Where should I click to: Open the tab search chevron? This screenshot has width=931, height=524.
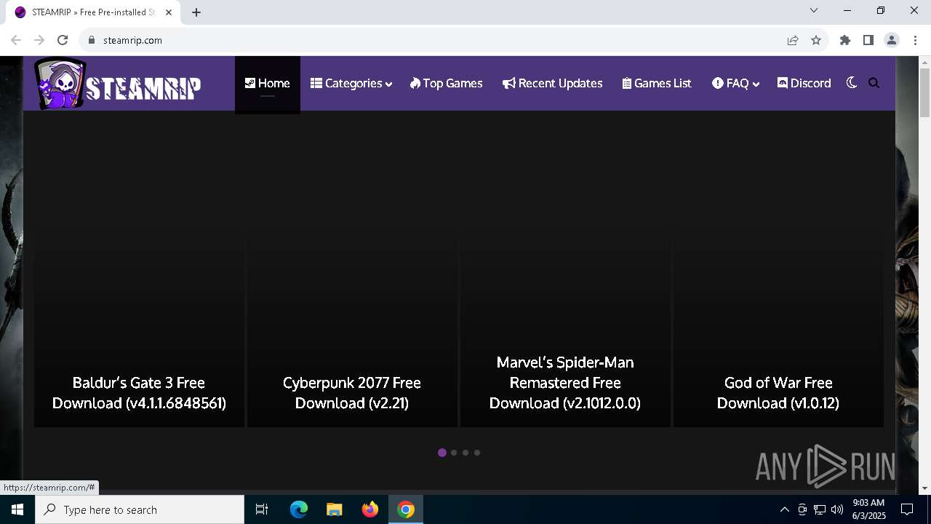point(814,10)
